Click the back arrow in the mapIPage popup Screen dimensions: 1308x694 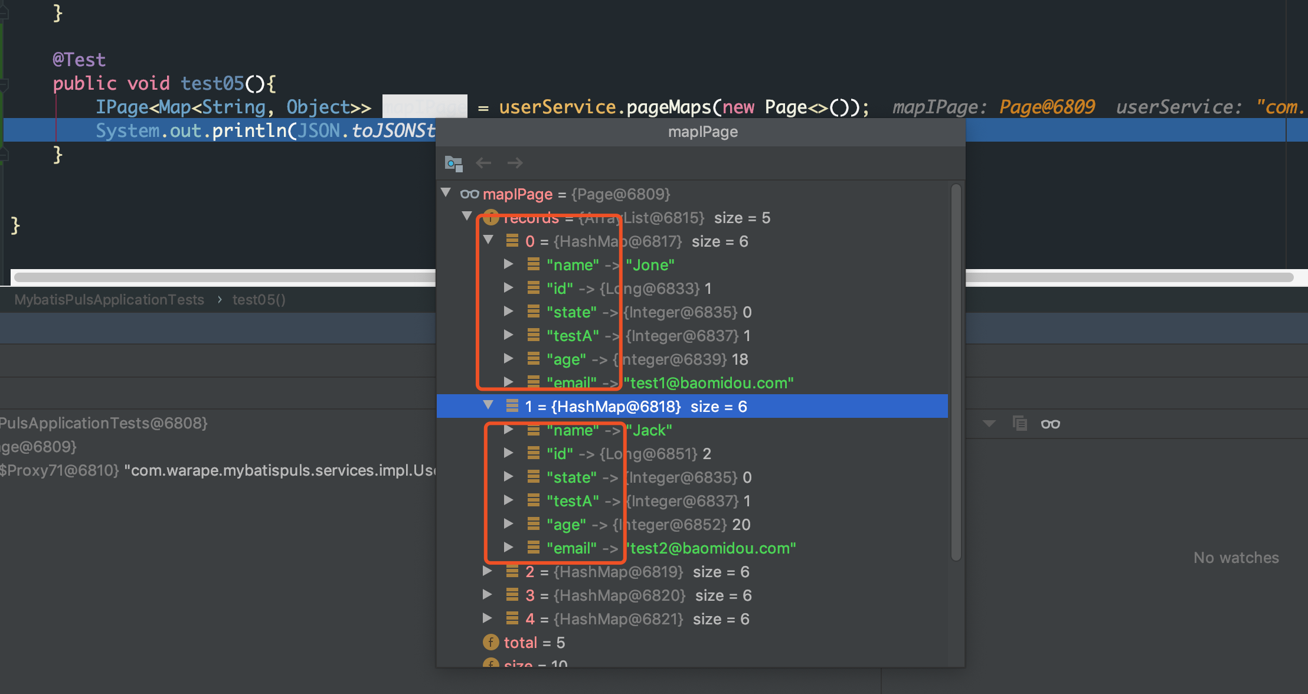tap(483, 163)
